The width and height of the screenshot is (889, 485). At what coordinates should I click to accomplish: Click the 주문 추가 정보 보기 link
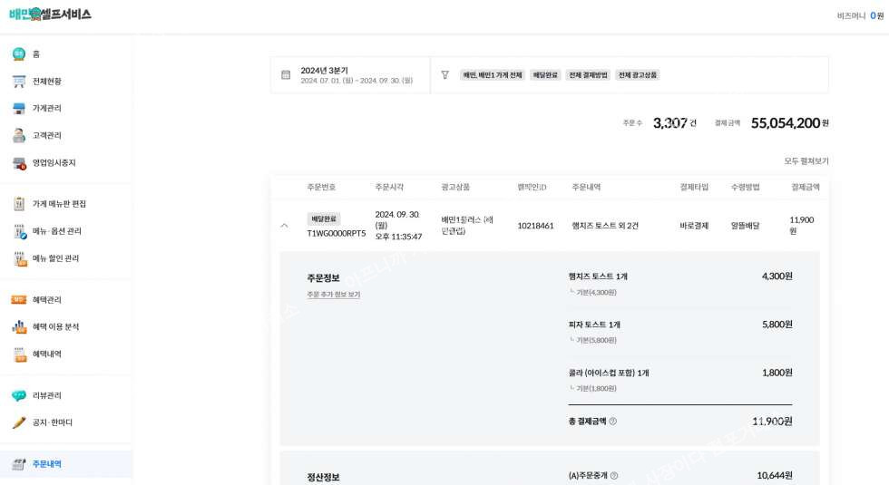[x=333, y=295]
